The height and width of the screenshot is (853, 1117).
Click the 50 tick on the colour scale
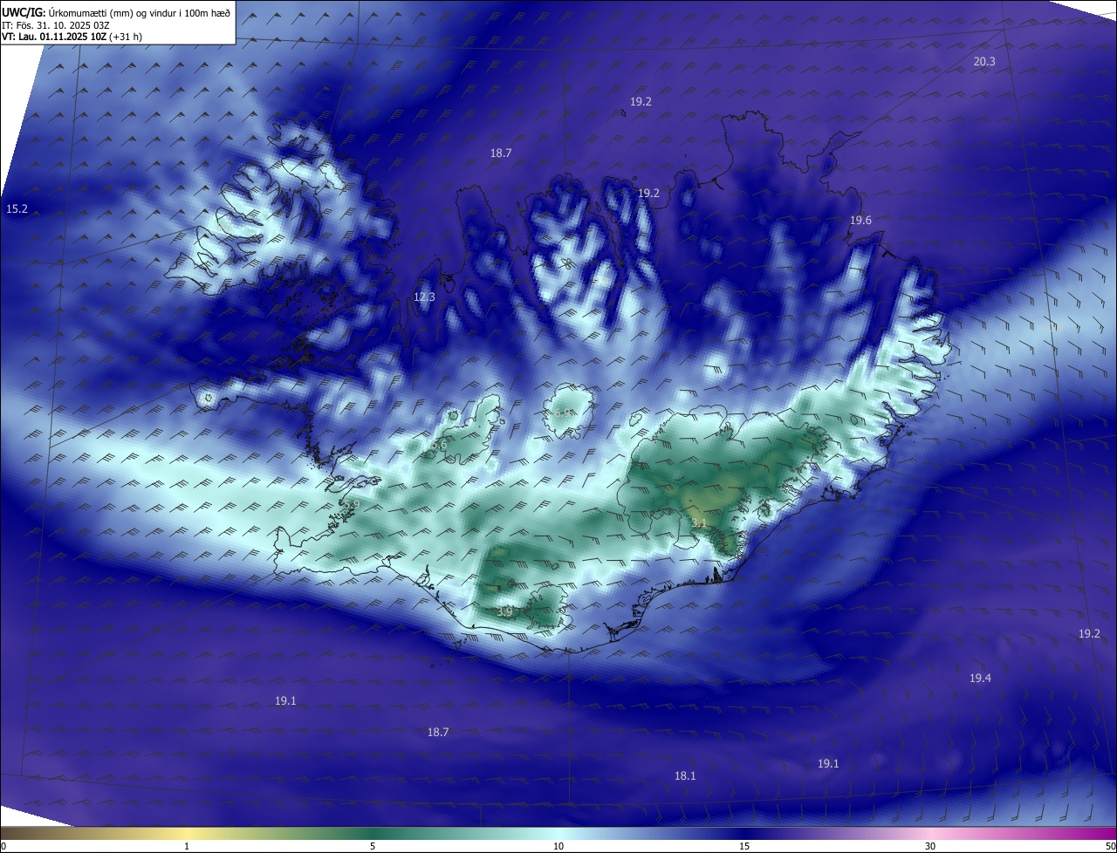pyautogui.click(x=1110, y=846)
